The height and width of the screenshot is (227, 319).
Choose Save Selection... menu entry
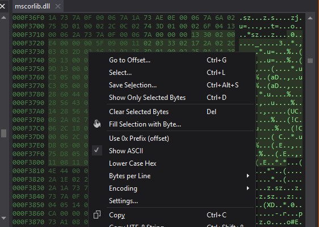click(x=172, y=85)
